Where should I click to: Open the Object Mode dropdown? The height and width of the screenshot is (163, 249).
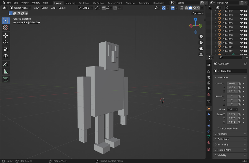tap(20, 8)
